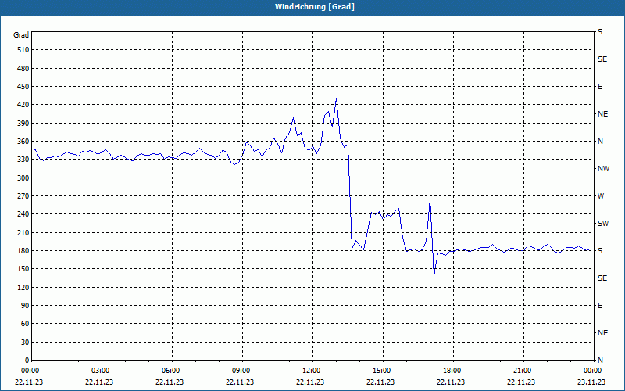This screenshot has height=391, width=625.
Task: Click the 09:00 time label
Action: click(x=241, y=371)
